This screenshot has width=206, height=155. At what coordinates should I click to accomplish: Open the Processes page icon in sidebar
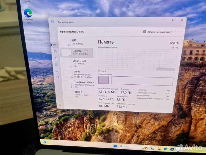pos(54,38)
